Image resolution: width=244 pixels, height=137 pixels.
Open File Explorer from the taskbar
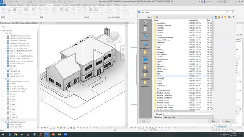(59, 134)
